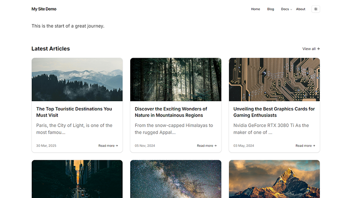The height and width of the screenshot is (198, 352).
Task: Toggle the light/dark theme sun icon
Action: point(315,9)
